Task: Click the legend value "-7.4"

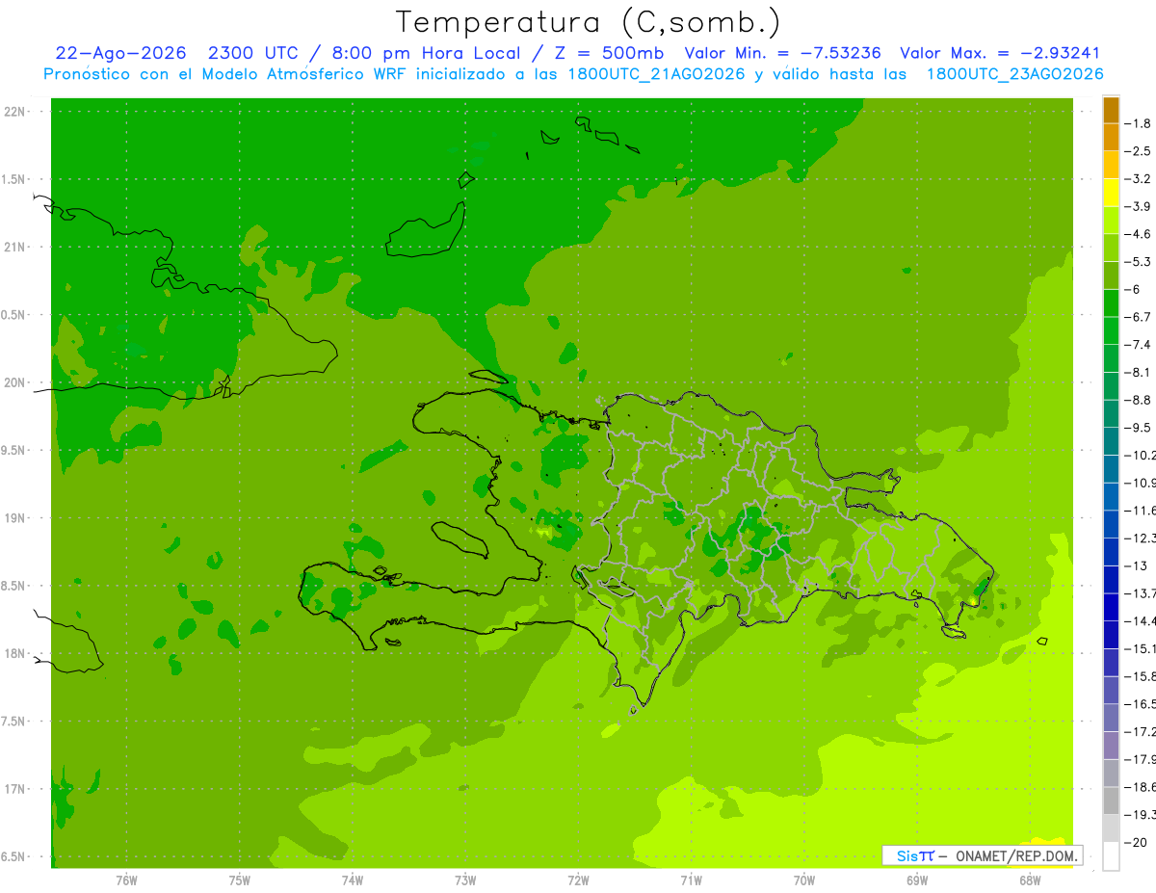Action: 1139,344
